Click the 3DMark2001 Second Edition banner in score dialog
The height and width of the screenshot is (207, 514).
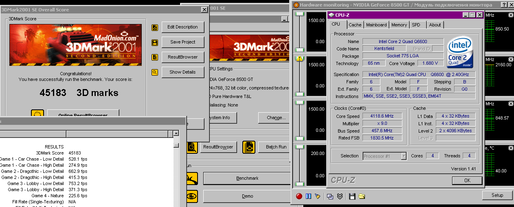pyautogui.click(x=75, y=45)
